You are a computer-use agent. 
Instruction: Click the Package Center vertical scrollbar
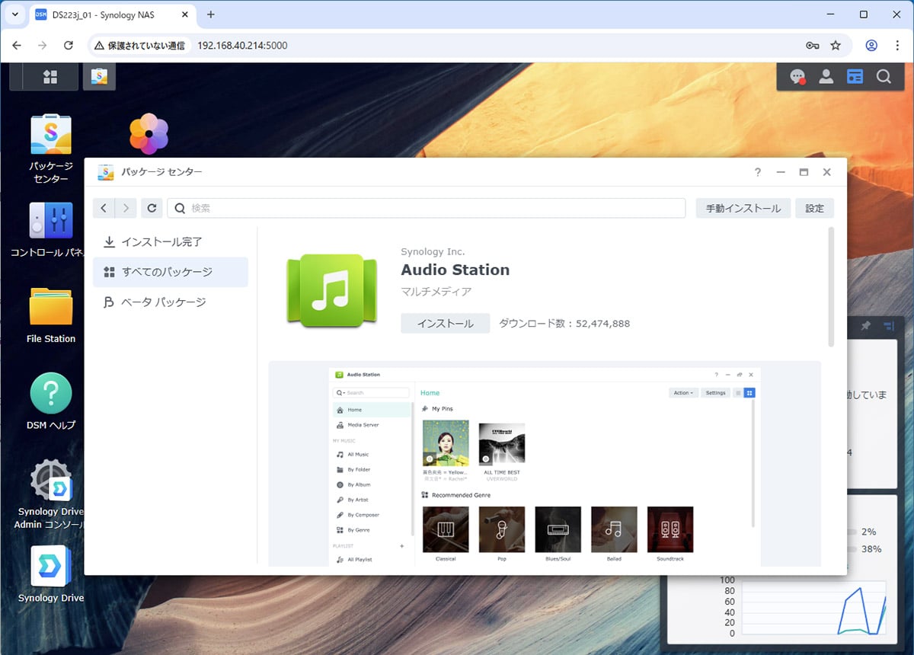[831, 286]
